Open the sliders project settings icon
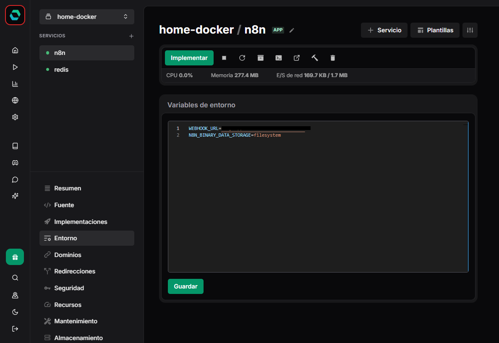Screen dimensions: 499x343 coord(470,30)
